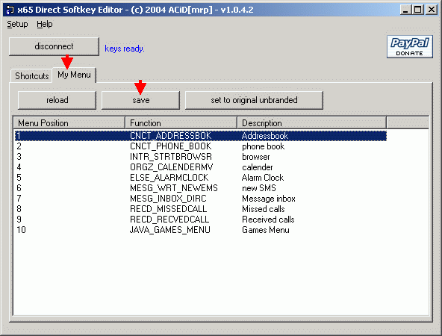This screenshot has height=336, width=442.
Task: Save the My Menu configuration
Action: pos(140,100)
